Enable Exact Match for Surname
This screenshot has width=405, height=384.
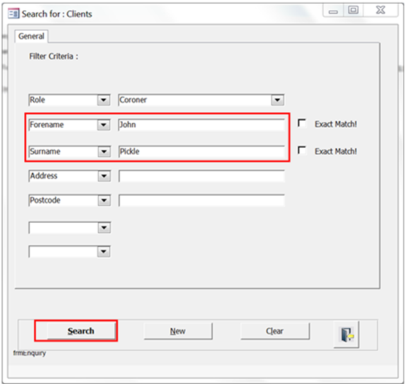click(x=301, y=150)
